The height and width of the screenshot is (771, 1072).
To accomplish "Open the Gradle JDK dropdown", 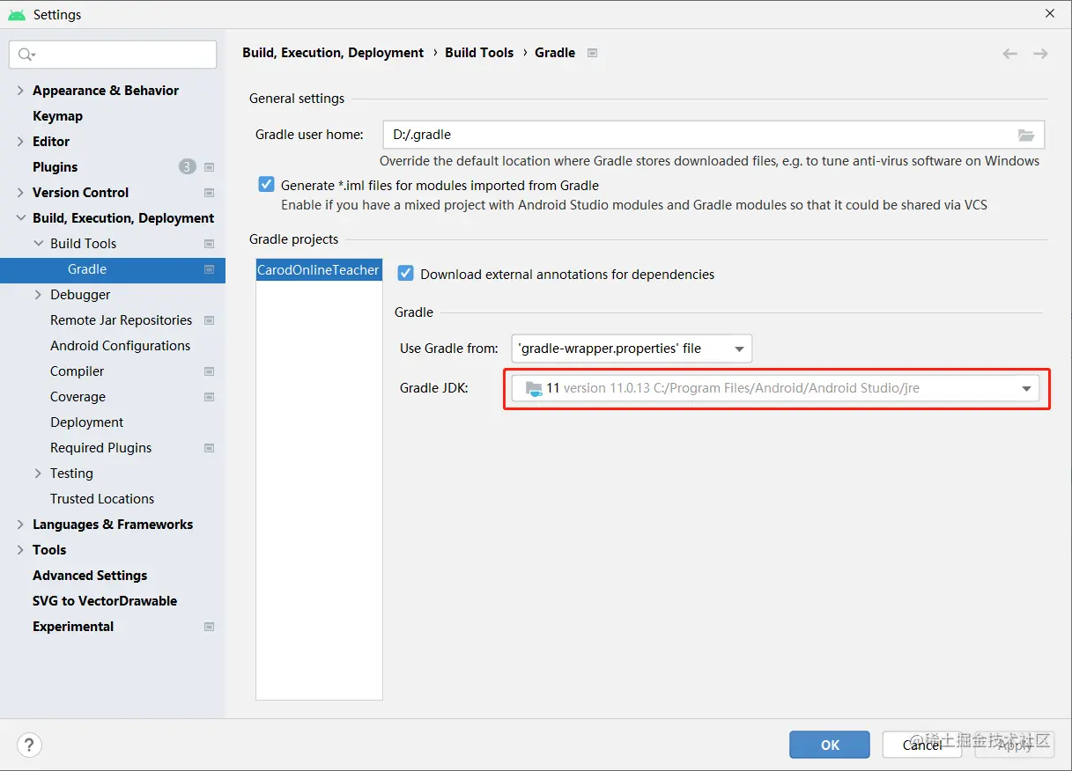I will pyautogui.click(x=775, y=388).
